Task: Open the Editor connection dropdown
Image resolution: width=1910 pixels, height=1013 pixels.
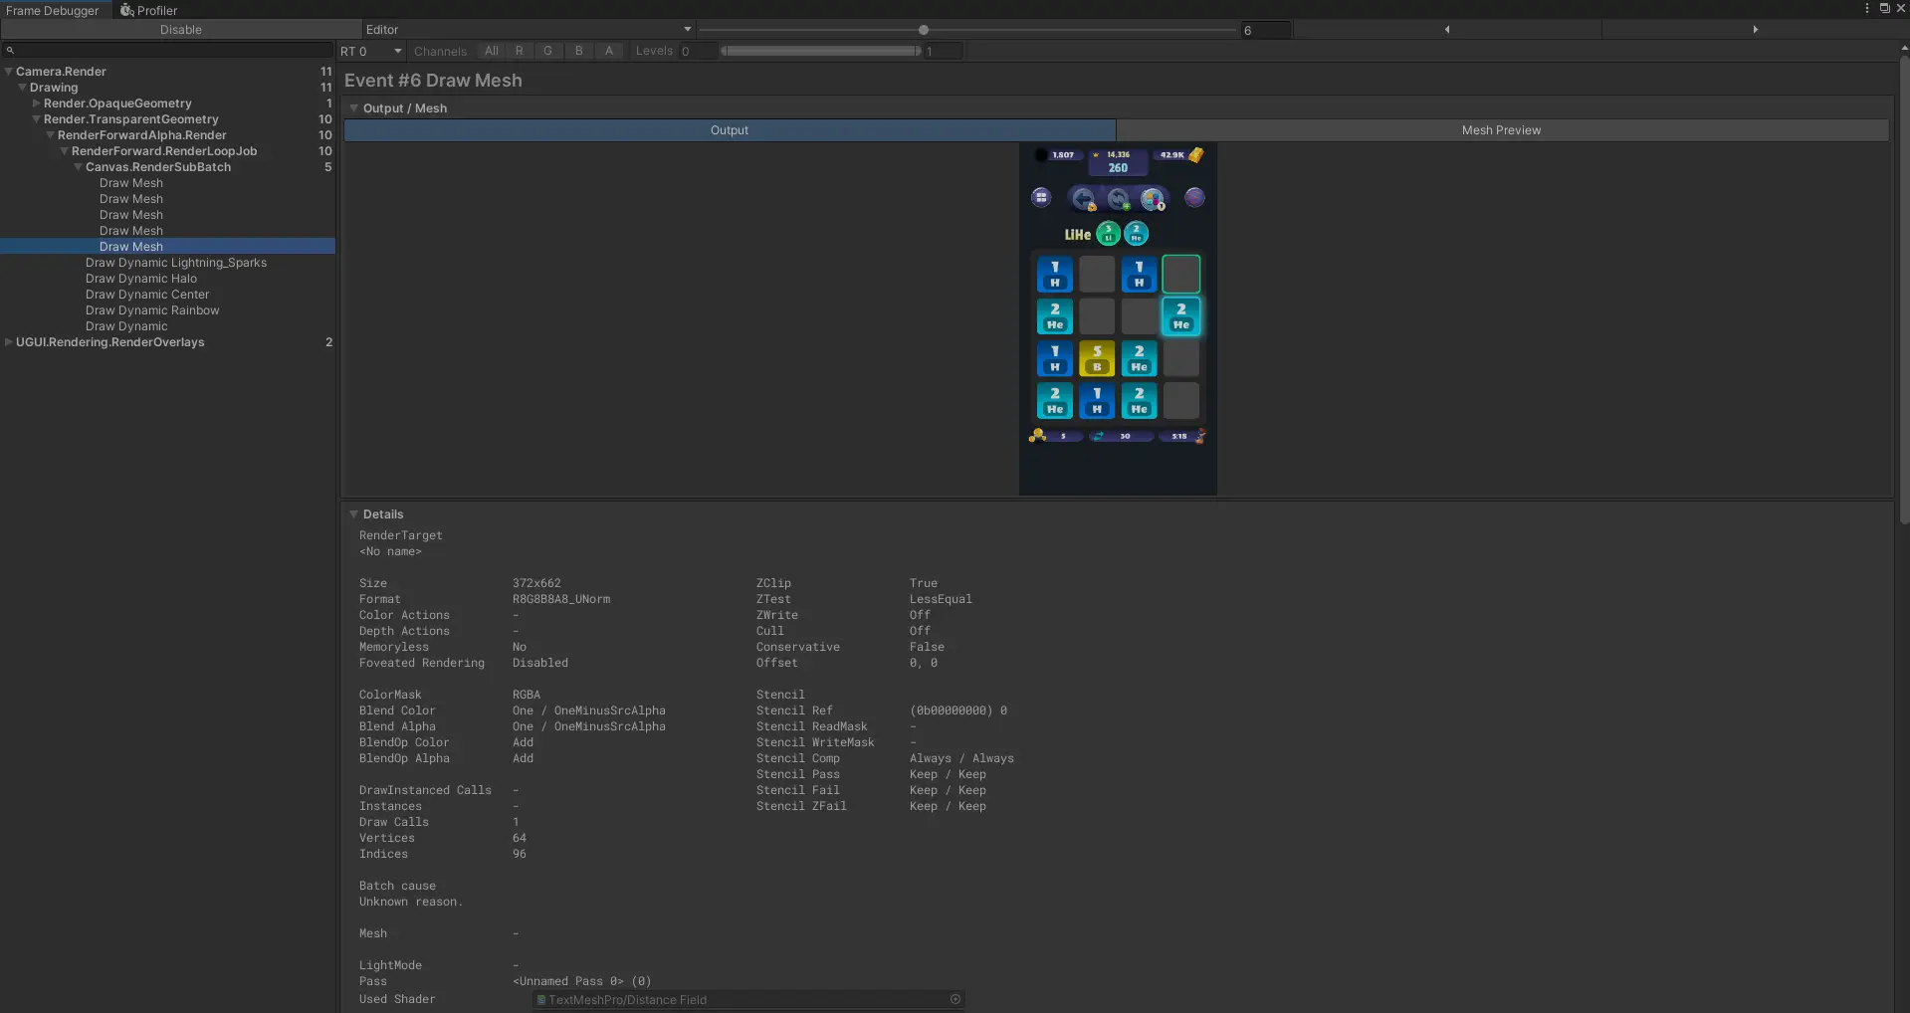Action: [x=528, y=30]
